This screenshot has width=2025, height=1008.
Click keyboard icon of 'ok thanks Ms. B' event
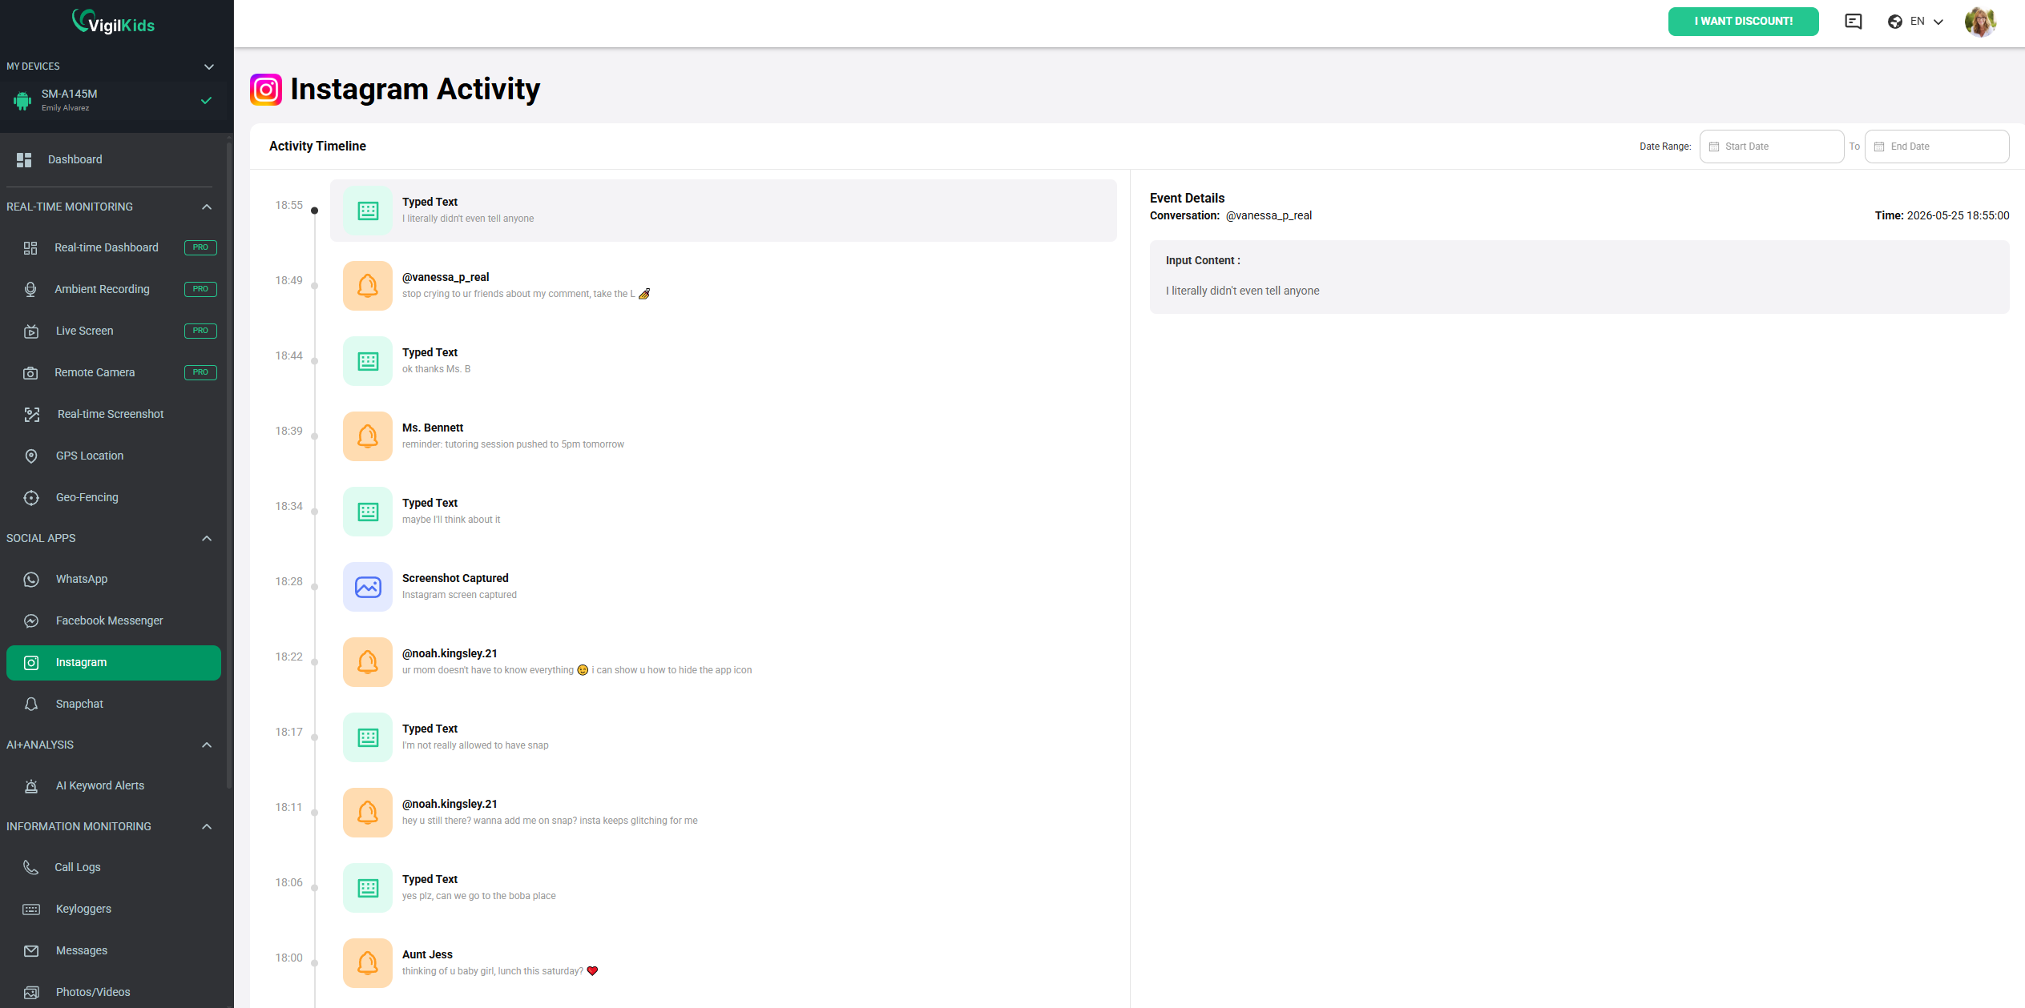[368, 361]
